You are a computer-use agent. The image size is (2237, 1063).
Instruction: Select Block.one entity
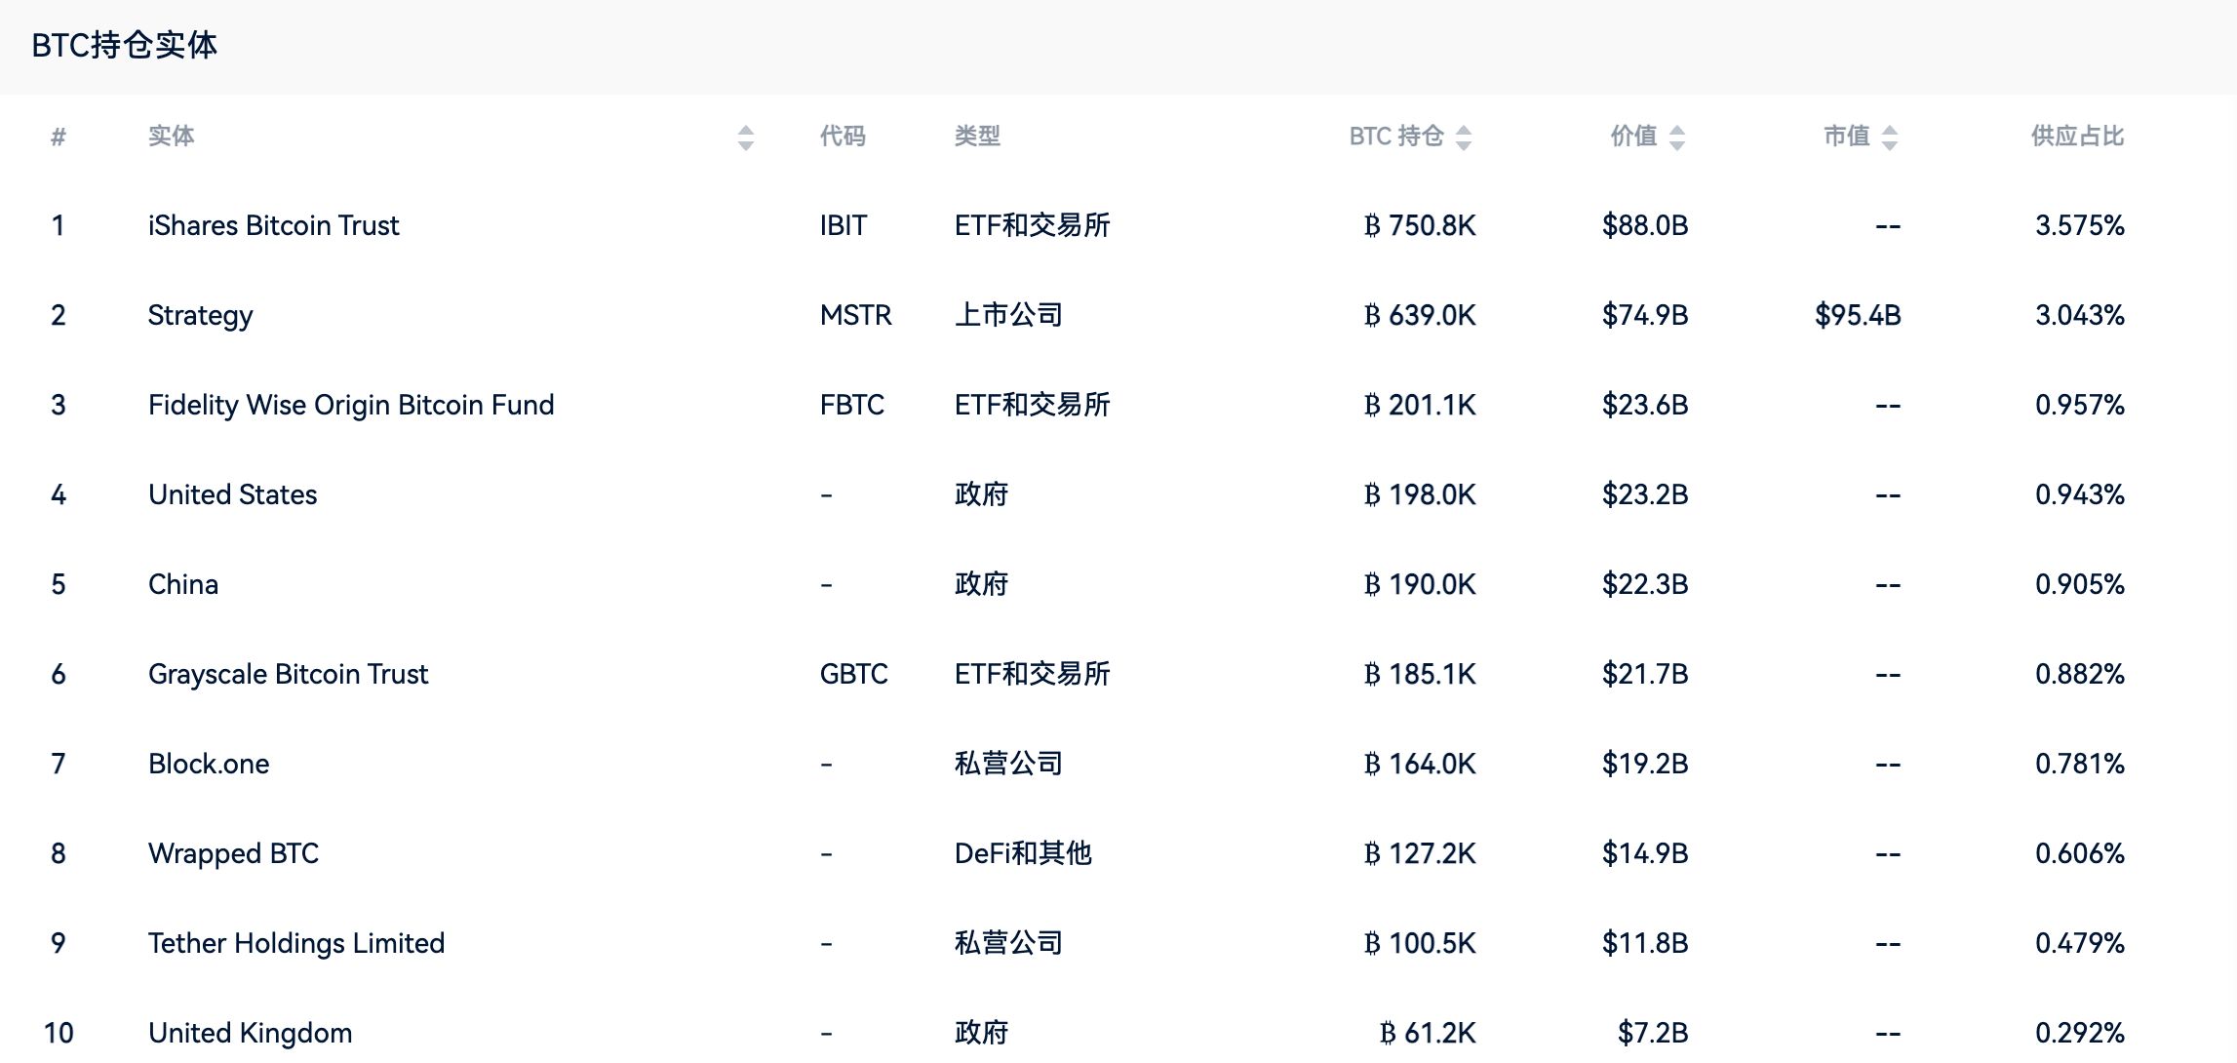[209, 764]
